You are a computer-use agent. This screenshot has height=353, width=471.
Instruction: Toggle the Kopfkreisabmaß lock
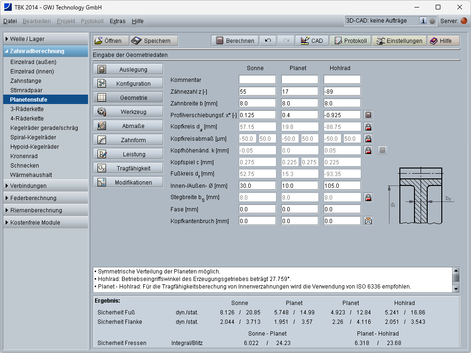tap(368, 138)
